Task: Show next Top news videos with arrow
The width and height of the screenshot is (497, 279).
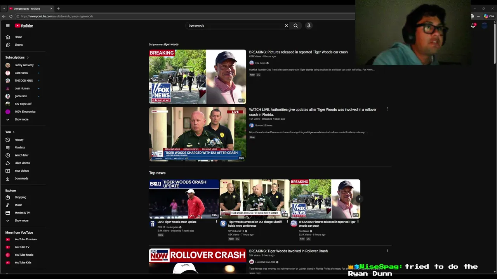Action: [360, 199]
